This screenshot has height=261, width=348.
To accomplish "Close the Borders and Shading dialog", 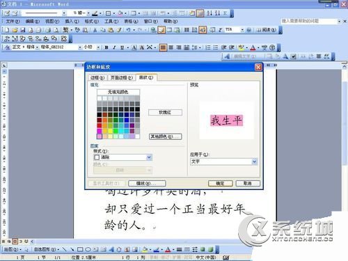I will pos(258,68).
